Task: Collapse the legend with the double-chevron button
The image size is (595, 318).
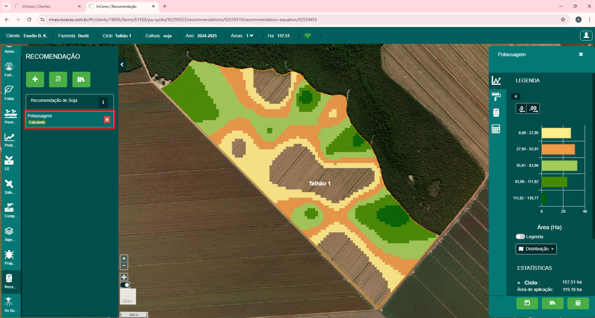Action: [x=516, y=97]
